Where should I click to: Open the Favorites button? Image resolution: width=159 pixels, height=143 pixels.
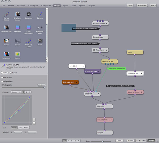coord(142,6)
